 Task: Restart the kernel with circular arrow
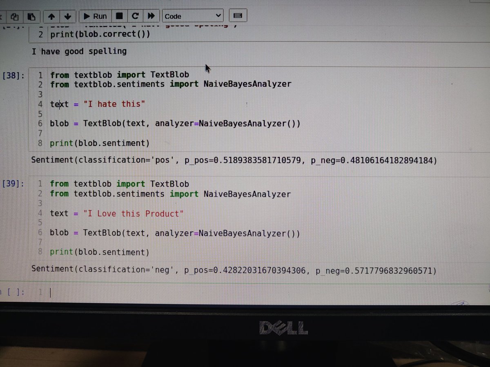click(135, 16)
